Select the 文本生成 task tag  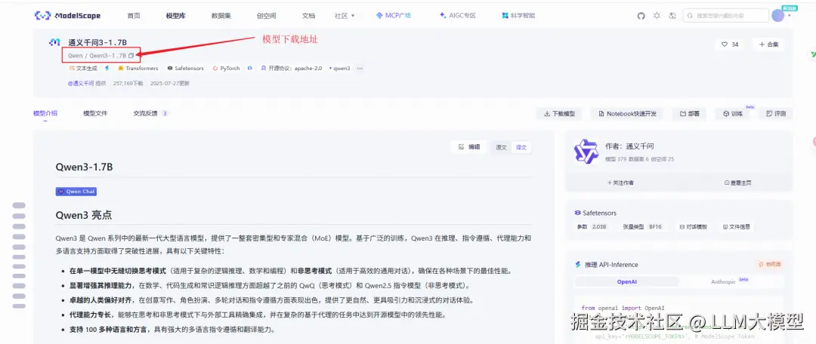click(83, 68)
